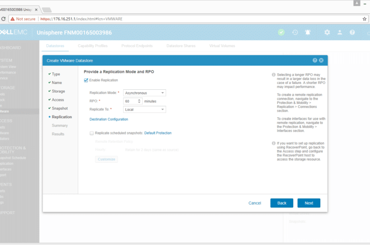Open Performance in the sidebar
Screen dimensions: 370x245
click(8, 73)
